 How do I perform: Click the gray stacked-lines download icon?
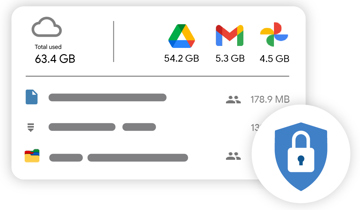pyautogui.click(x=31, y=127)
